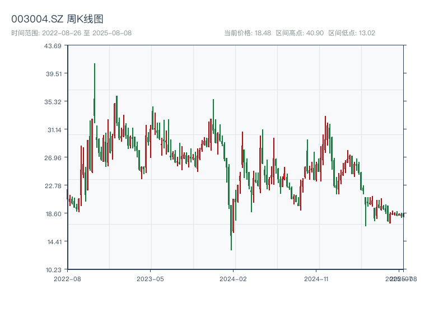Click the 区间高点 40.90 label
This screenshot has width=448, height=336.
point(300,33)
